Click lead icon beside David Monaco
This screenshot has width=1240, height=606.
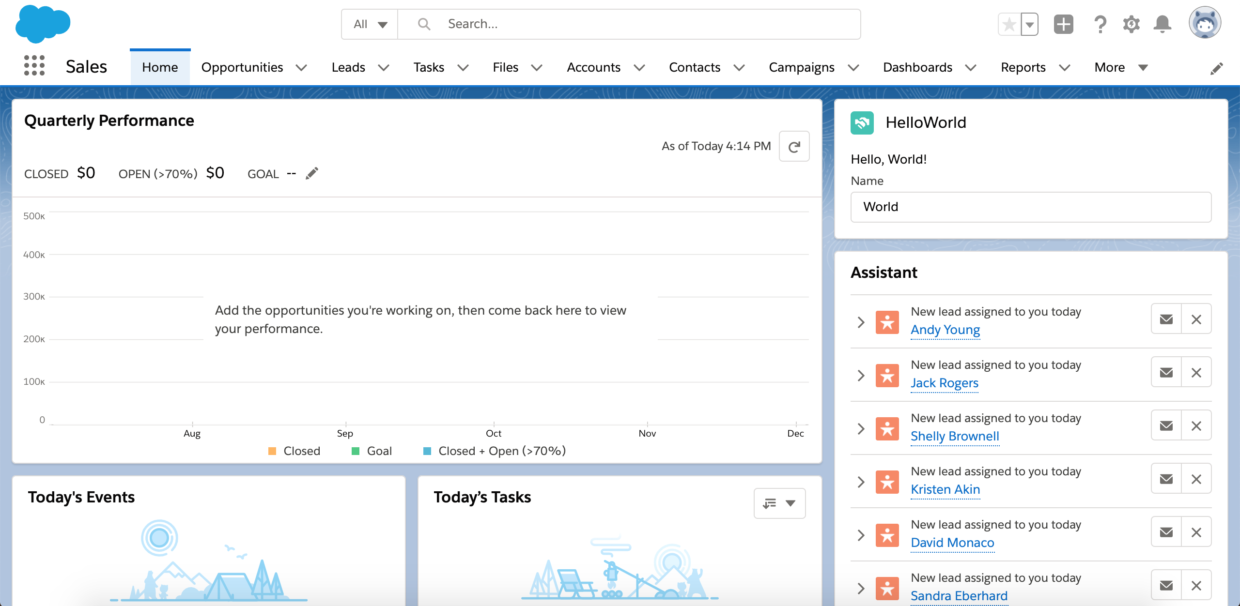[x=887, y=535]
